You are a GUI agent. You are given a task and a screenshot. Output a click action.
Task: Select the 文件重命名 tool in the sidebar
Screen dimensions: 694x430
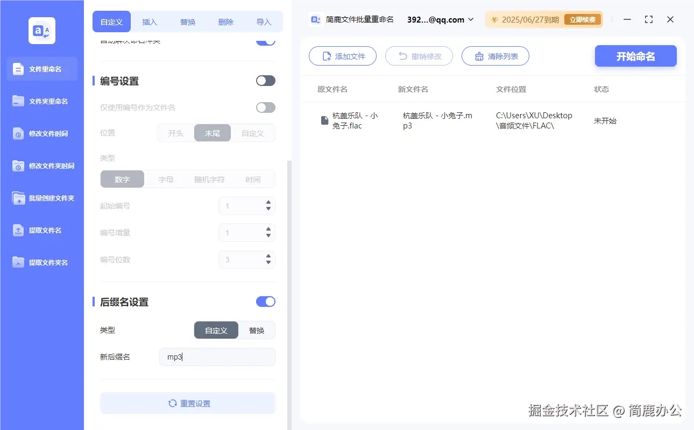point(41,69)
